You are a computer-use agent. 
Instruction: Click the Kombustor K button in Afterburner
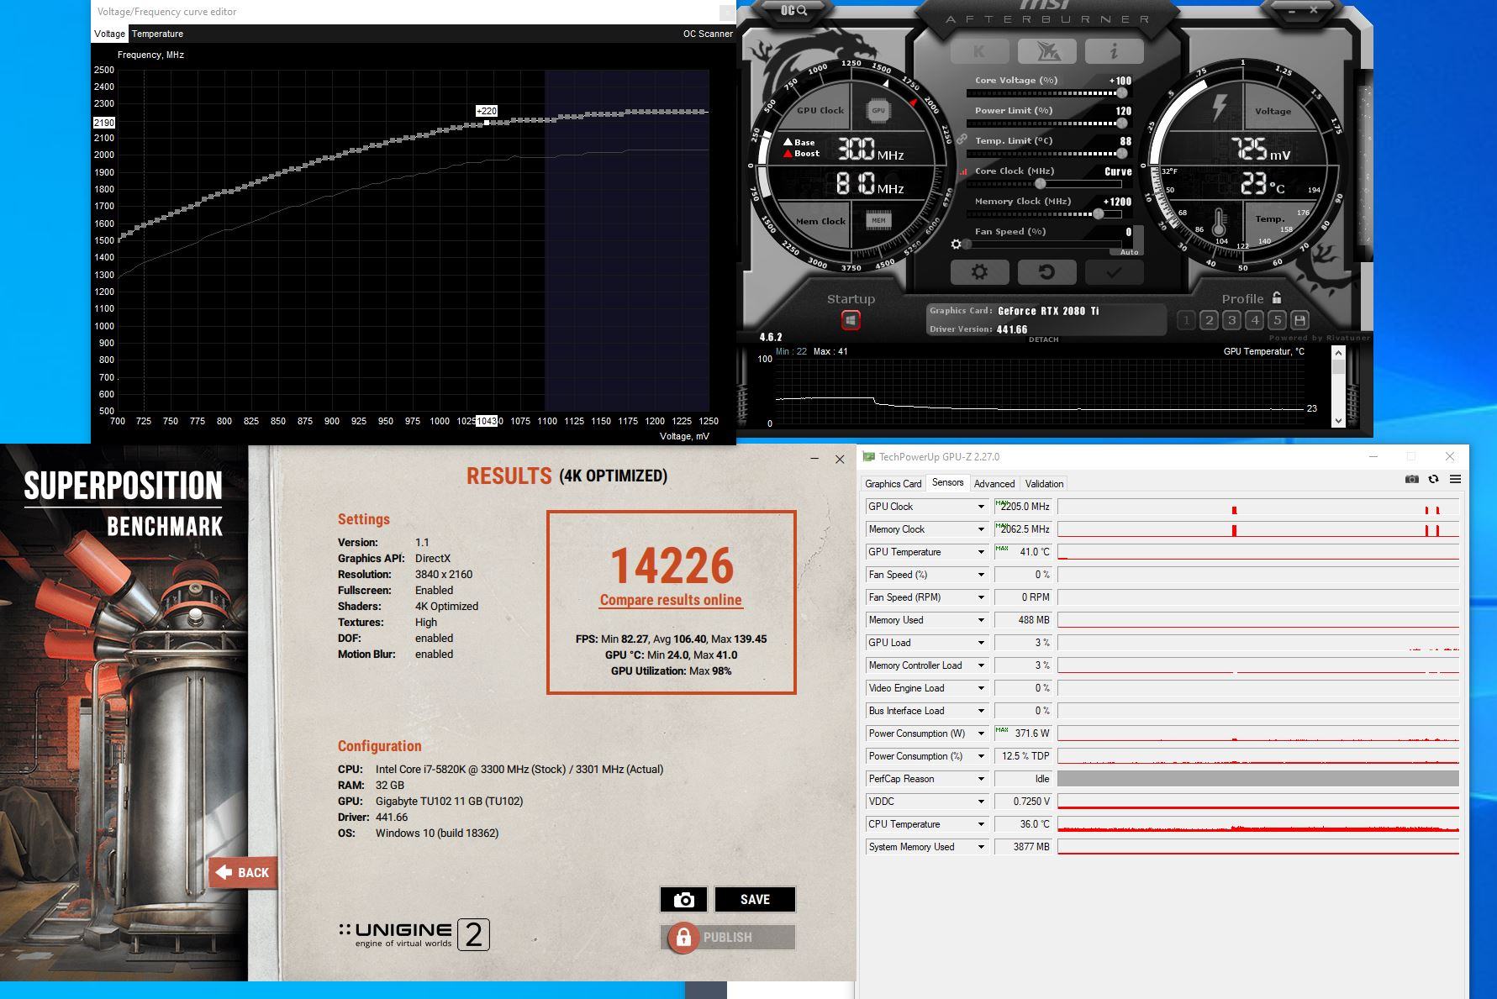[x=979, y=51]
